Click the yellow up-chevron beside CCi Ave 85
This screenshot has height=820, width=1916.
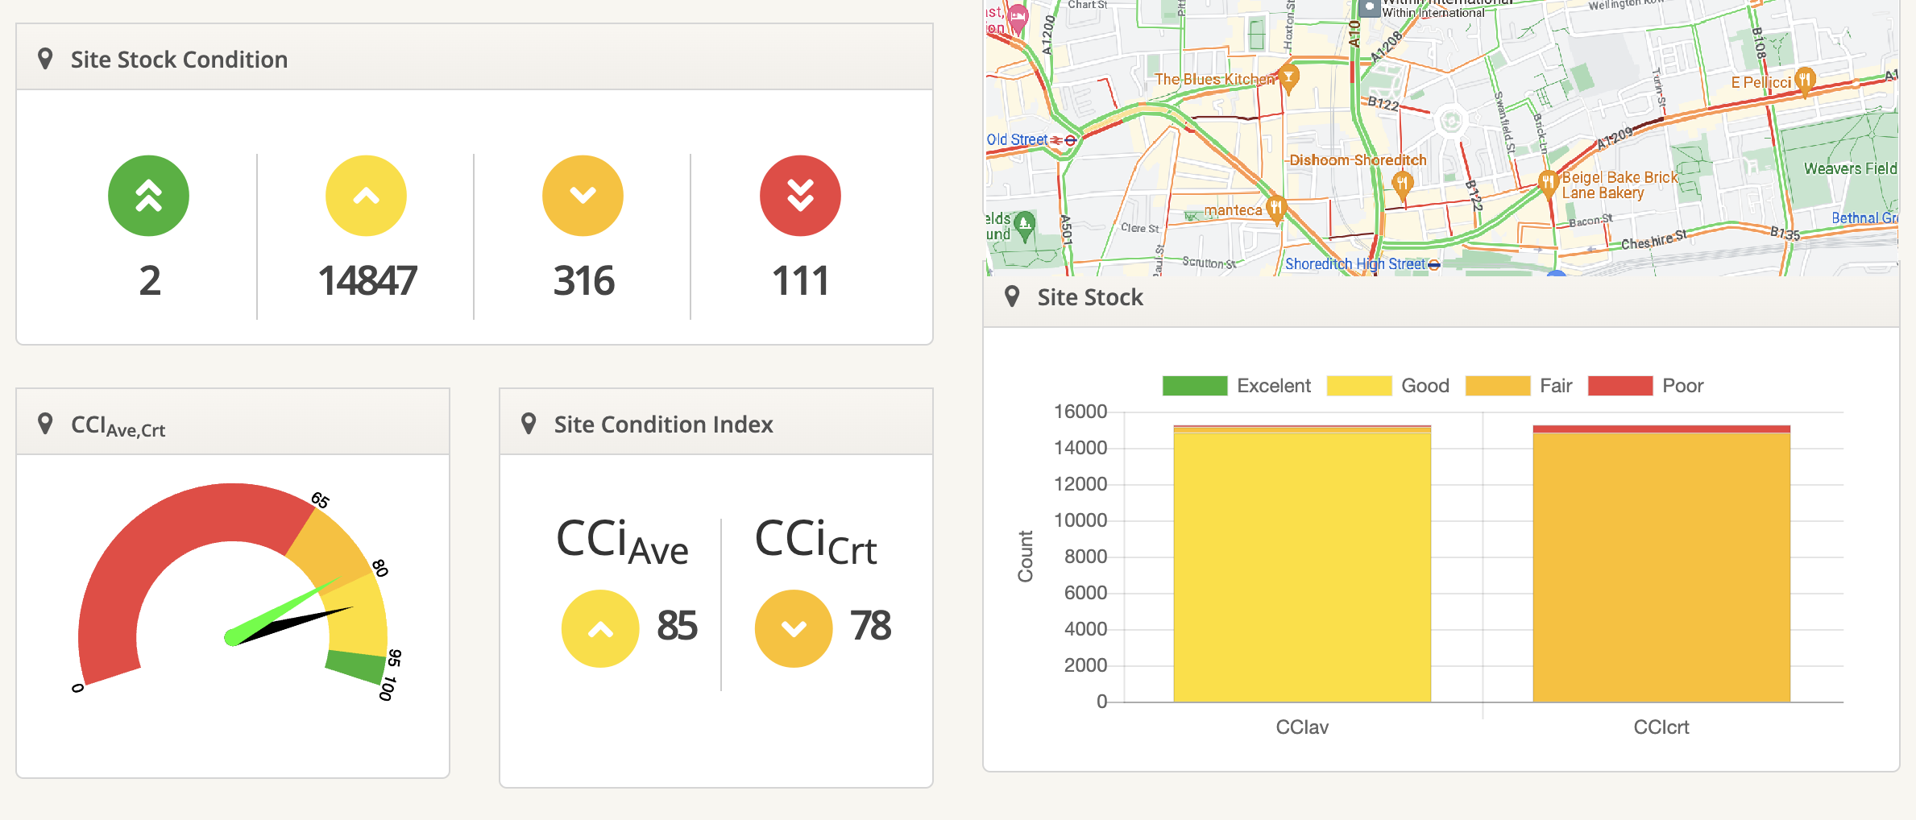(600, 629)
